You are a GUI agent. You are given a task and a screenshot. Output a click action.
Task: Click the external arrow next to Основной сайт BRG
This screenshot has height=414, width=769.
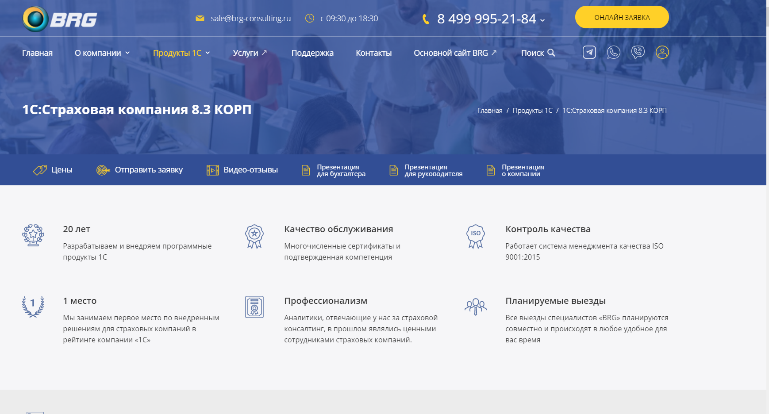pyautogui.click(x=494, y=53)
